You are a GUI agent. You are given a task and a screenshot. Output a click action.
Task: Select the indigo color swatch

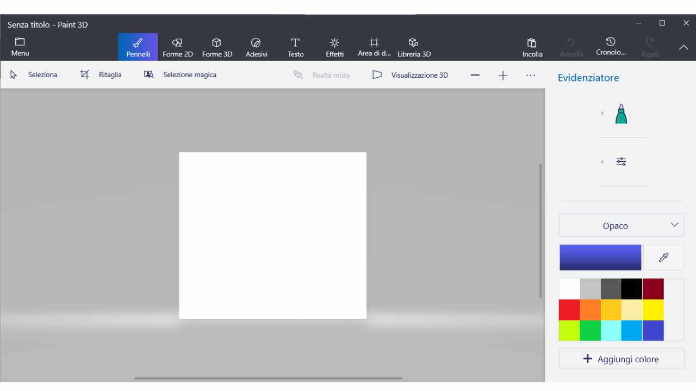(653, 331)
